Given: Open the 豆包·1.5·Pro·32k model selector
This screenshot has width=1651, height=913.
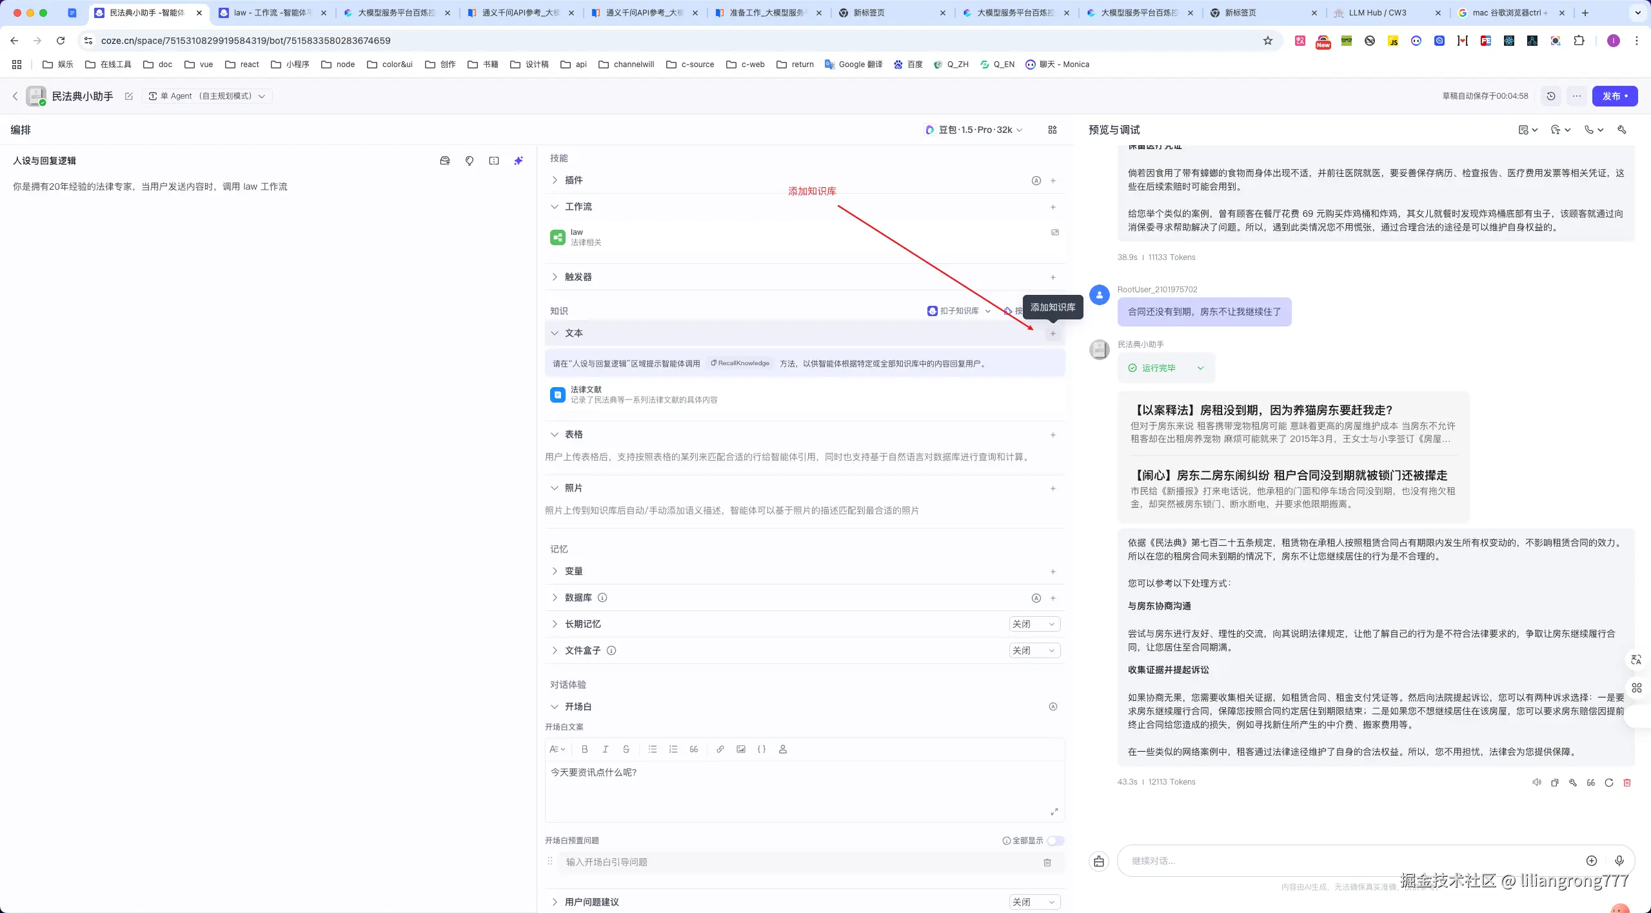Looking at the screenshot, I should [x=974, y=130].
